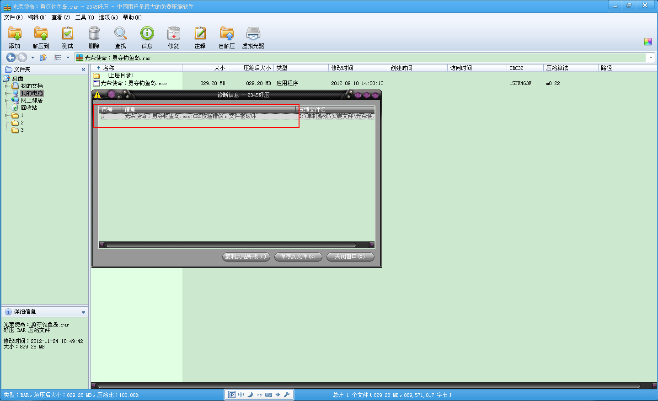The height and width of the screenshot is (401, 658).
Task: Select 我的电脑 in folder tree
Action: point(32,93)
